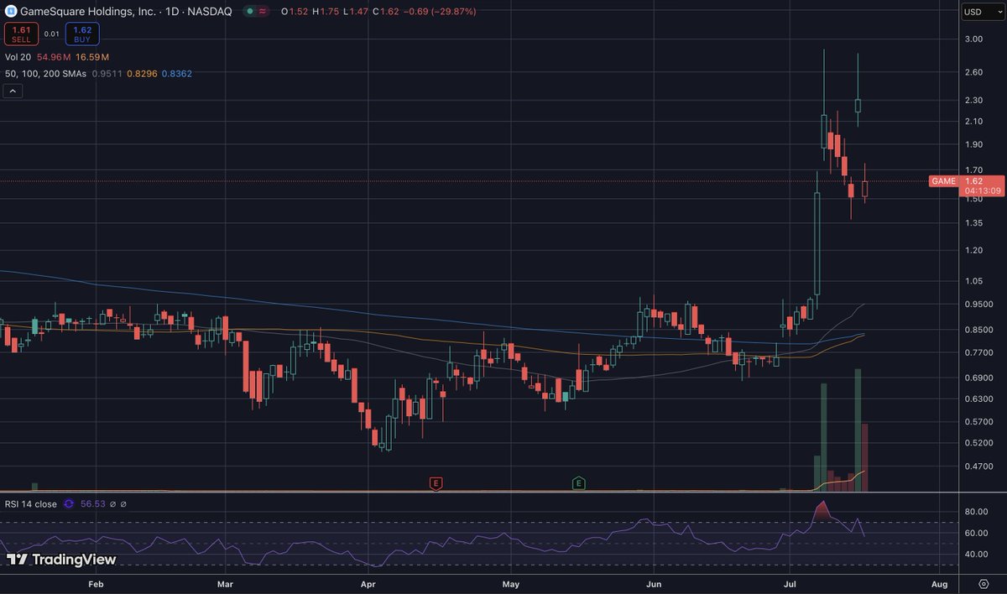
Task: Click the Feb label on time axis
Action: coord(96,583)
